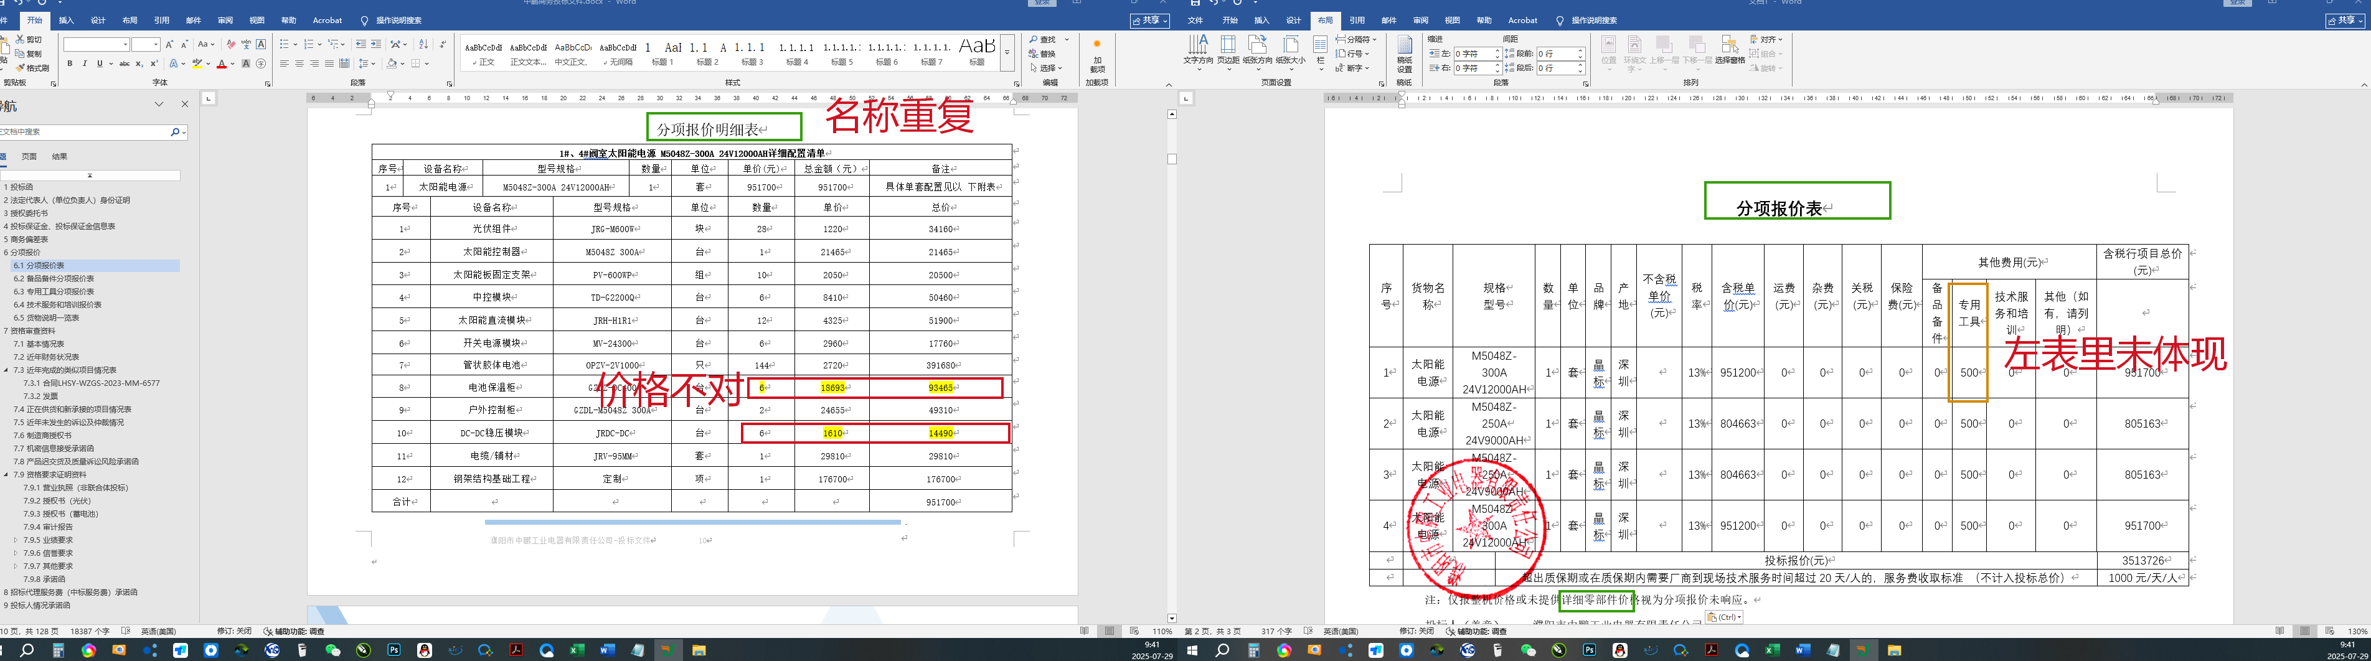Open 选择窗格 selection pane in right window
The height and width of the screenshot is (661, 2371).
tap(1730, 50)
